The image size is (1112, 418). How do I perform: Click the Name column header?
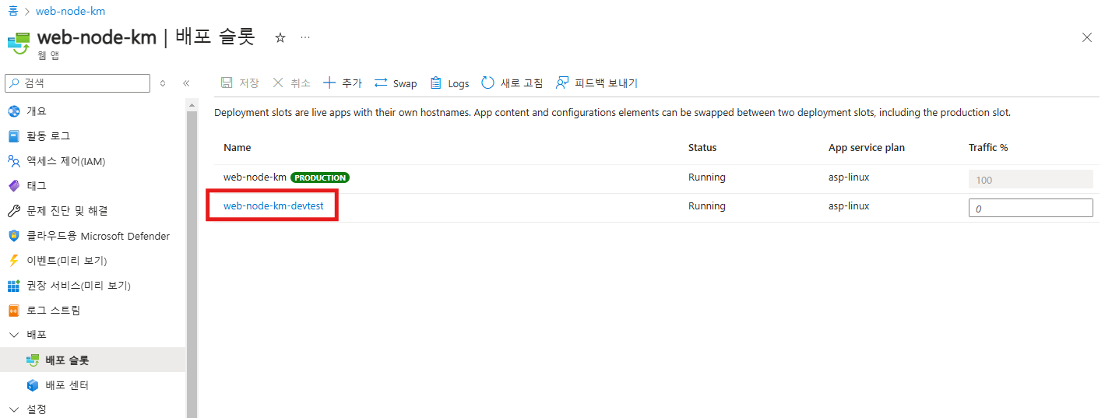237,147
